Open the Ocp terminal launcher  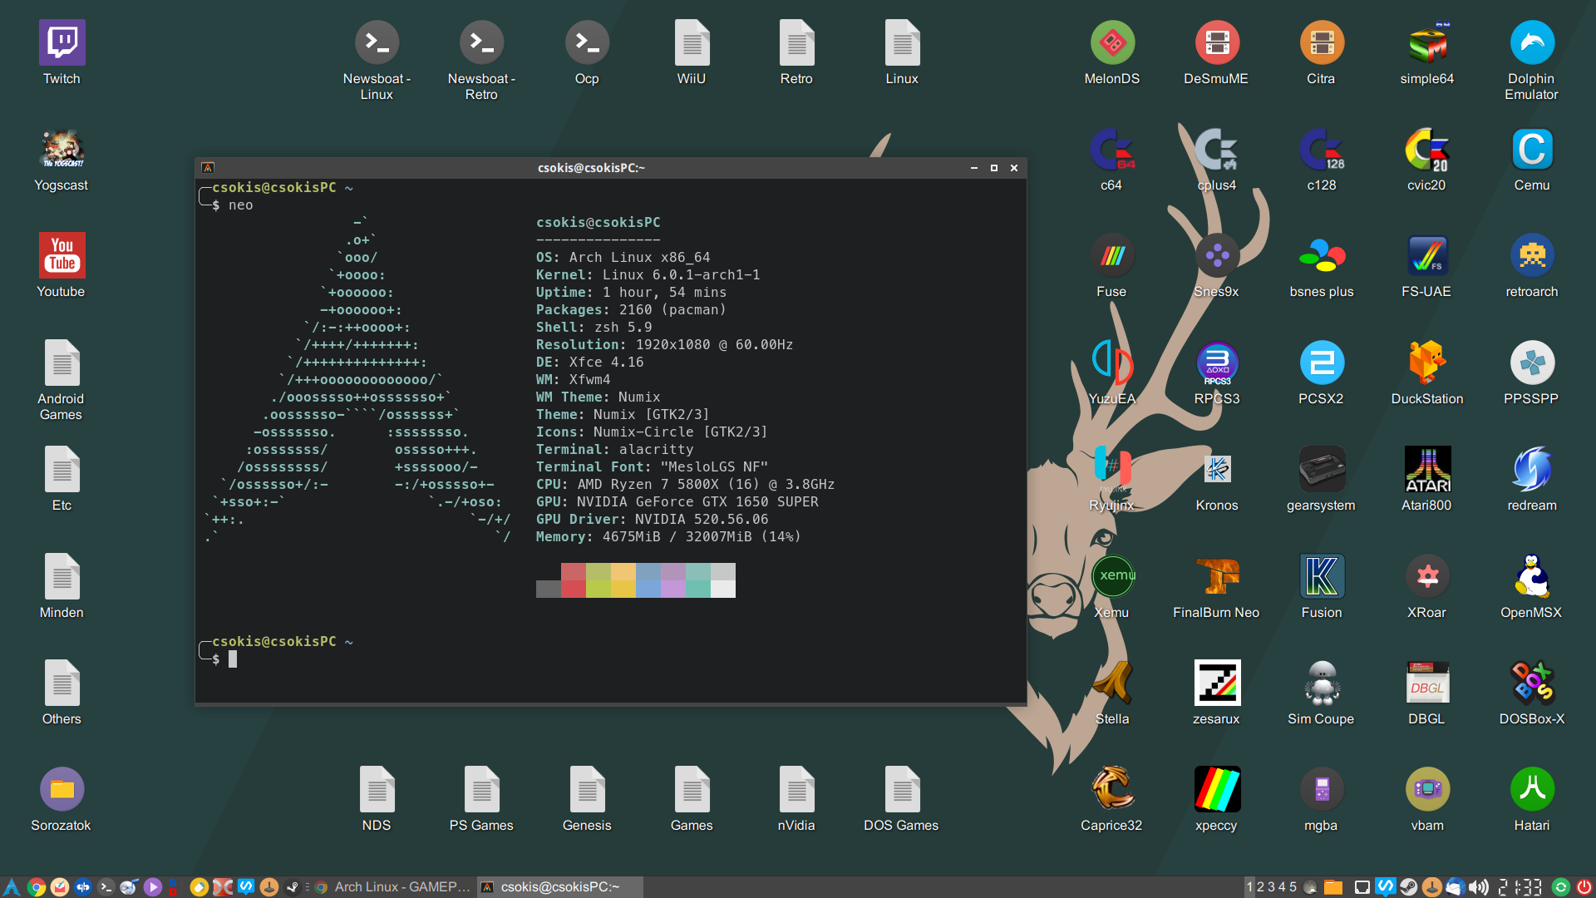click(x=587, y=43)
